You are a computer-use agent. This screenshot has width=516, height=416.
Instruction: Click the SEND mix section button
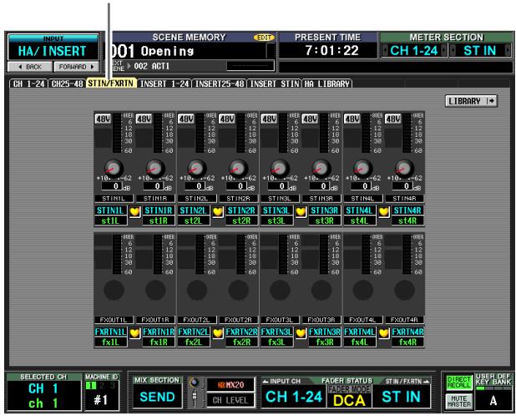tap(157, 397)
